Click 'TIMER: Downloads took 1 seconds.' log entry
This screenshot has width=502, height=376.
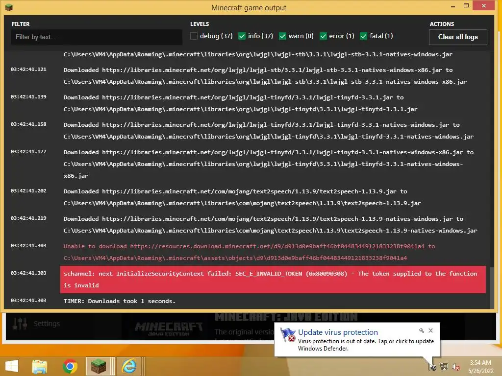click(120, 301)
